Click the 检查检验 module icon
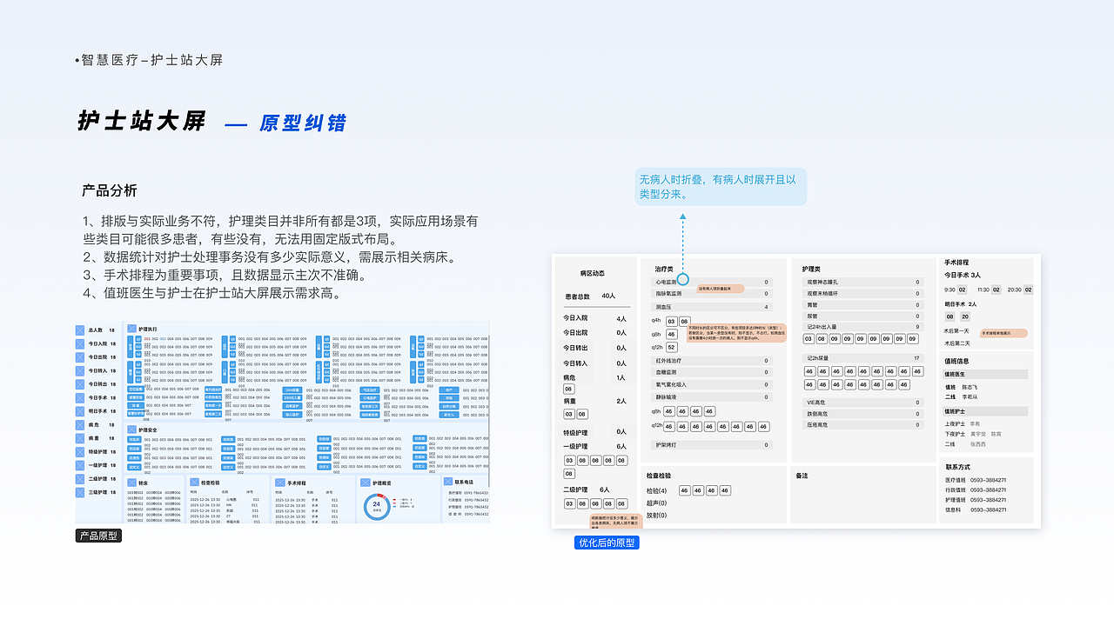1114x626 pixels. 195,483
